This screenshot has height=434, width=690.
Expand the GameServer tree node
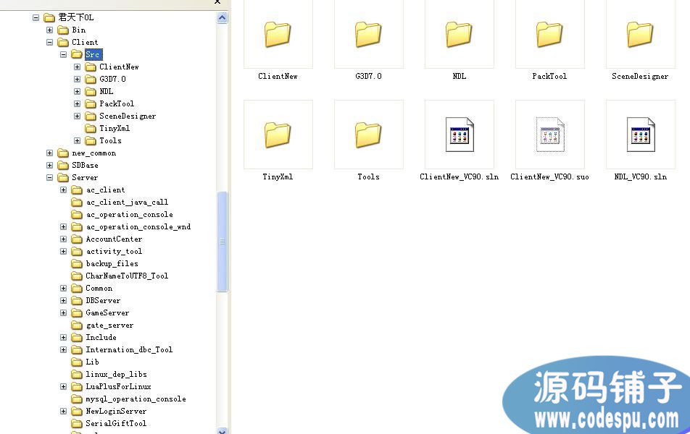[63, 312]
